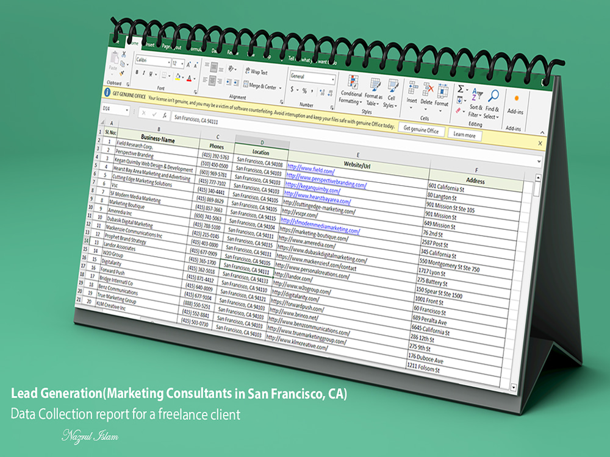This screenshot has width=610, height=457.
Task: Click the Increase Font Size icon
Action: pos(188,65)
